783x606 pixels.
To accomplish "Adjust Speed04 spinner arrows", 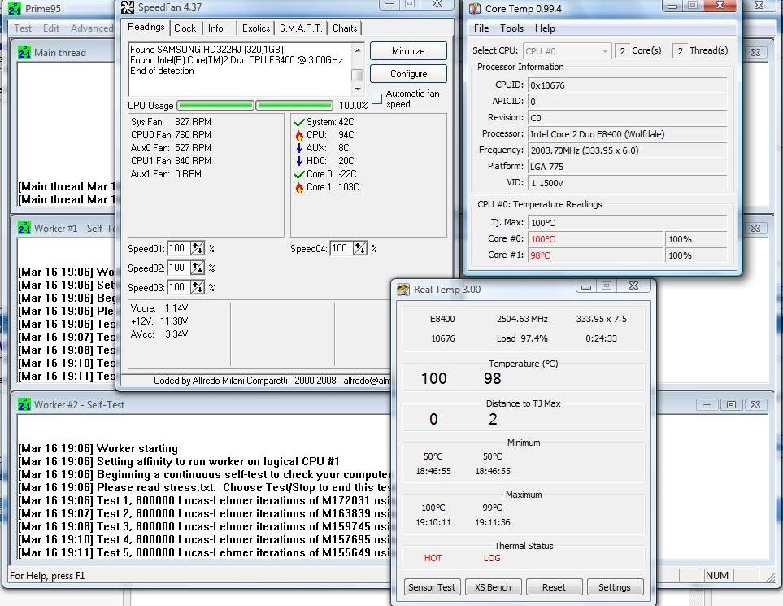I will [x=360, y=248].
